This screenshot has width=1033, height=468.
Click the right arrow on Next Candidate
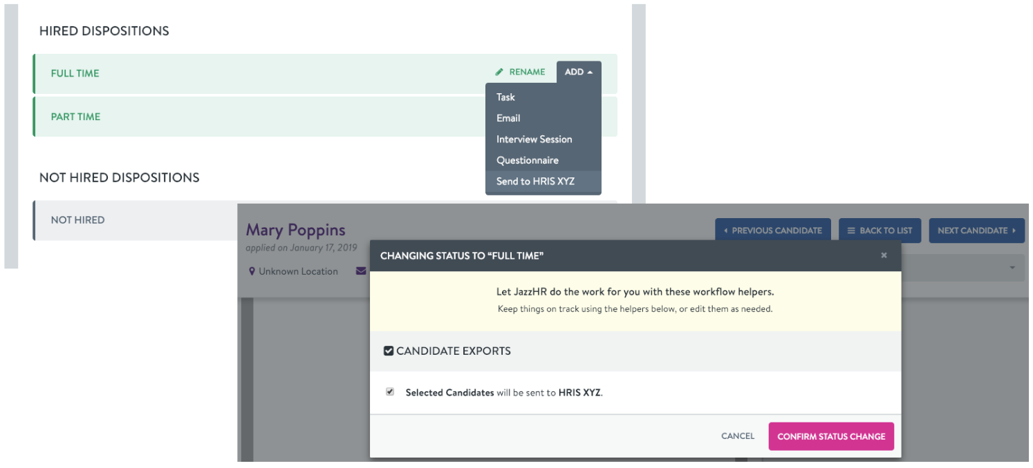[1014, 231]
